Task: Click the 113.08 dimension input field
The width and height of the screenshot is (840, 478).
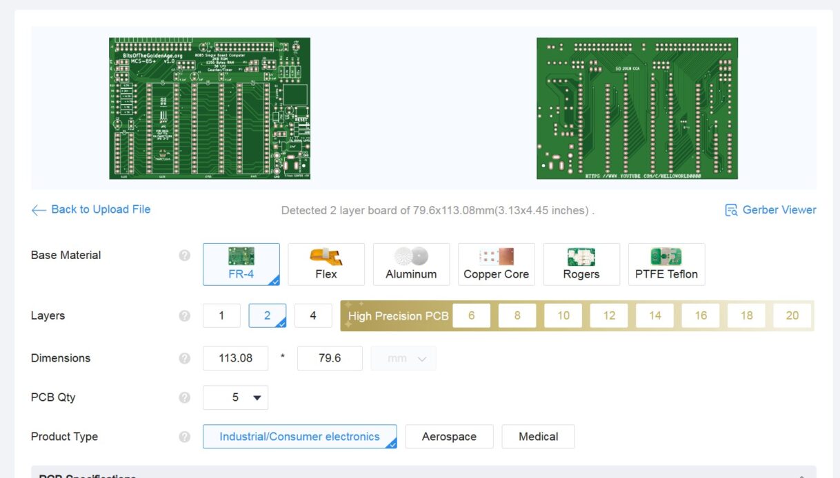Action: (x=235, y=358)
